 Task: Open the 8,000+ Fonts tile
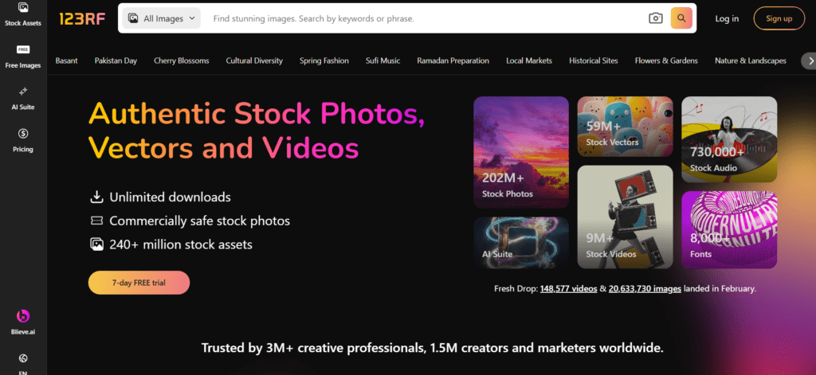point(729,229)
